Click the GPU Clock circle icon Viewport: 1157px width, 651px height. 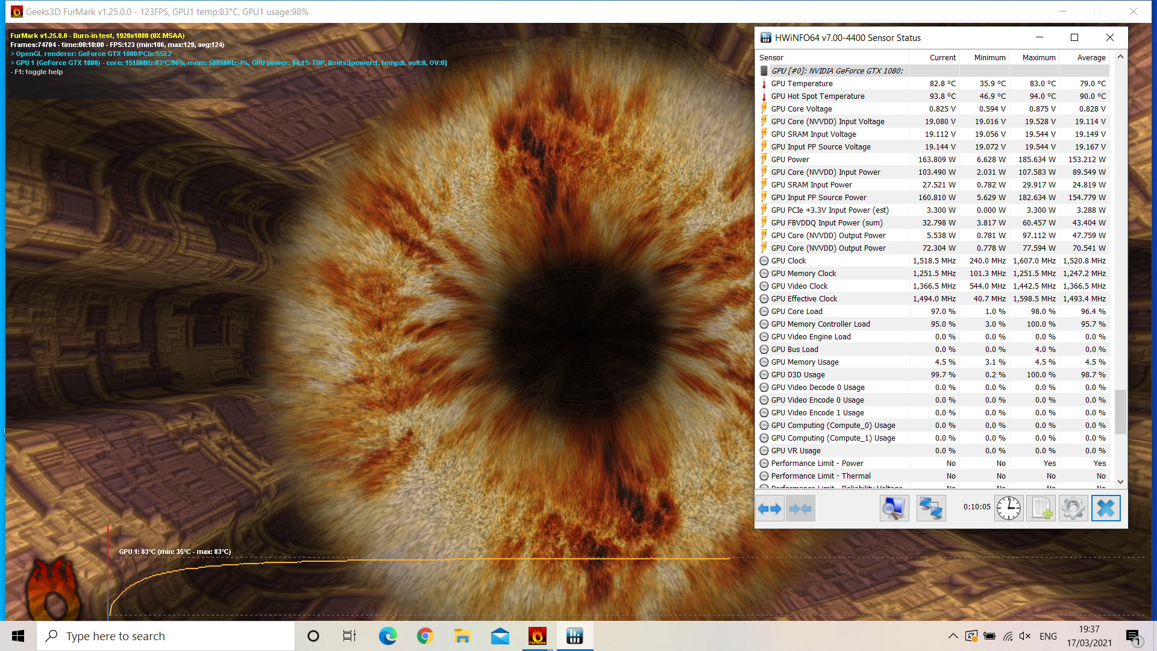point(764,261)
